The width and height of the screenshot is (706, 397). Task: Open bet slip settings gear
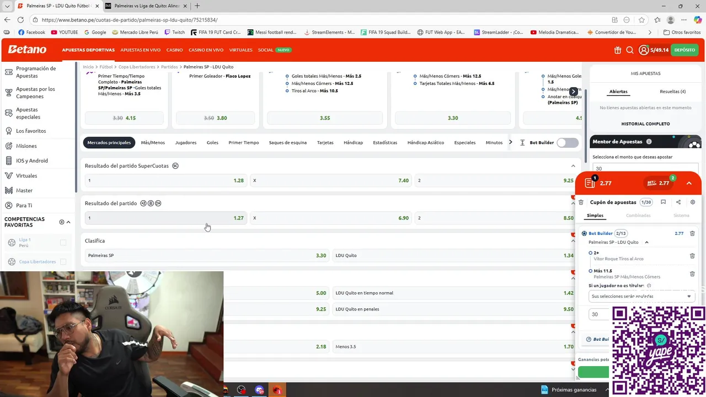tap(693, 202)
